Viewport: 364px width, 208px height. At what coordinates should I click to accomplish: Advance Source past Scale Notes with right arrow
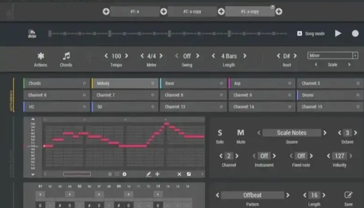[325, 132]
